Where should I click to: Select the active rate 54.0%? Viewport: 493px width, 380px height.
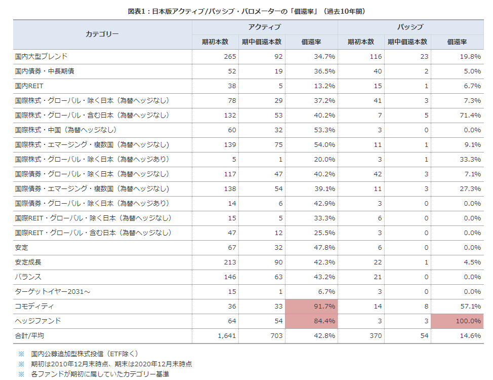pos(324,145)
